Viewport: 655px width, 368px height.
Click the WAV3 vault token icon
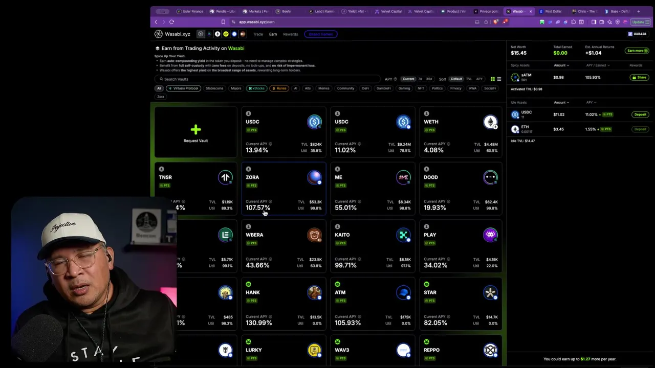point(403,350)
